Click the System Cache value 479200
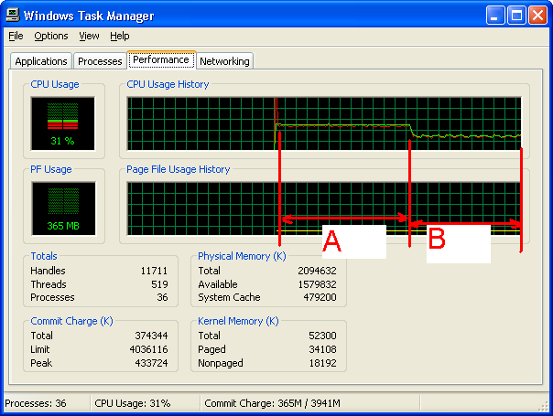 pos(320,297)
